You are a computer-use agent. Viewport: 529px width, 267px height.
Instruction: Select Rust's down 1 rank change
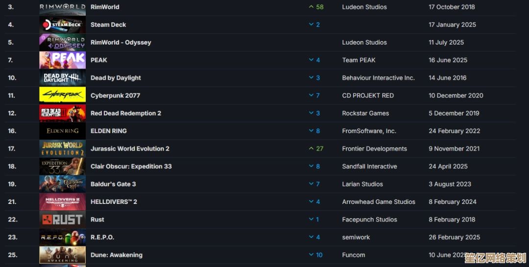point(314,220)
